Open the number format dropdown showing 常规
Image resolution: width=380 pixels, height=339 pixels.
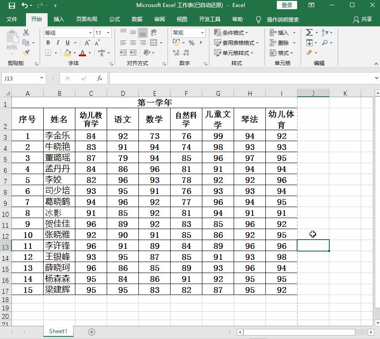[x=187, y=32]
